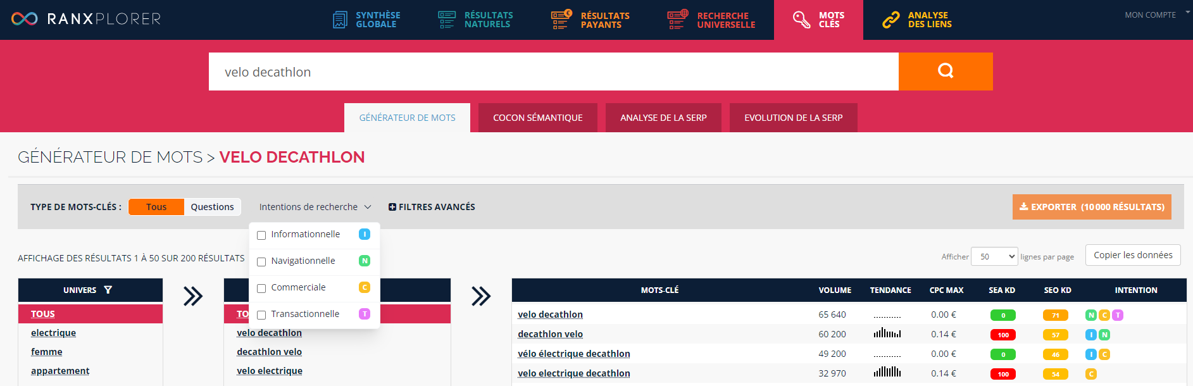This screenshot has height=386, width=1193.
Task: Click the double chevron before Mots-clé table
Action: tap(481, 296)
